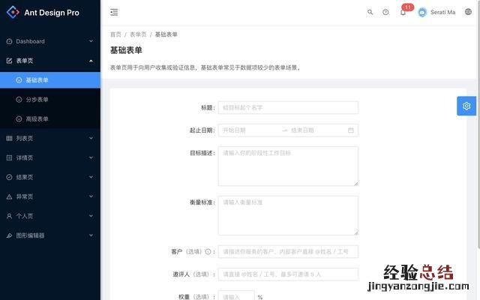Screen dimensions: 480x300
Task: Click the 图形编辑器 highlighter icon
Action: point(9,235)
